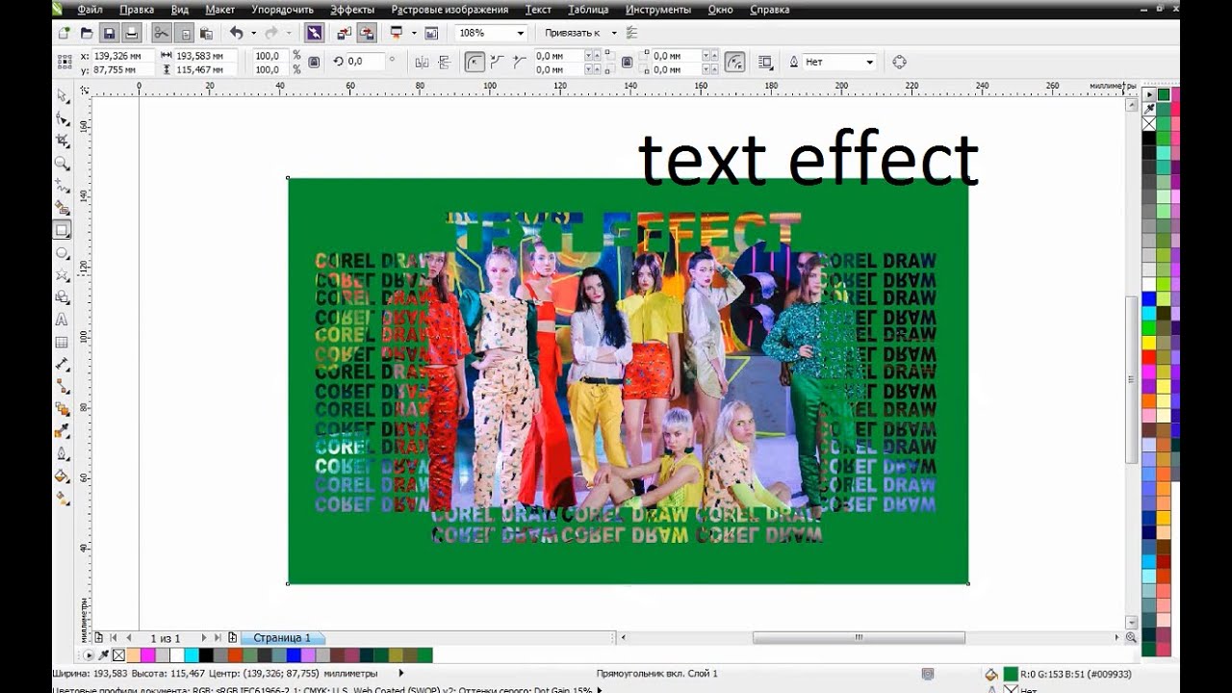
Task: Select the Rectangle tool
Action: (x=63, y=230)
